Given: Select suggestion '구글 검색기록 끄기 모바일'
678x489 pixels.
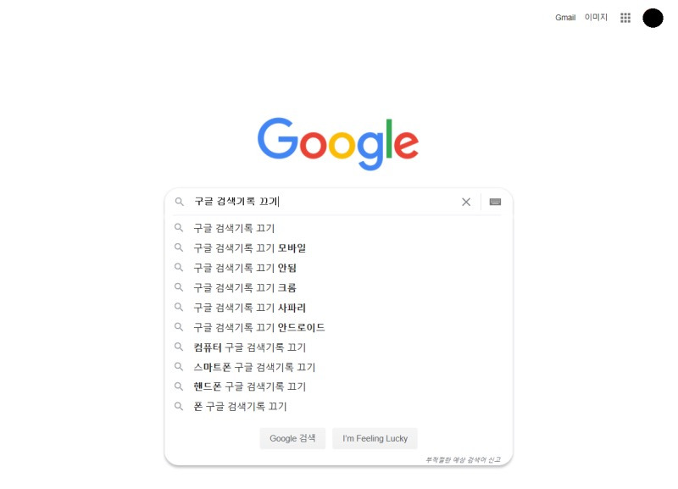Looking at the screenshot, I should [249, 247].
